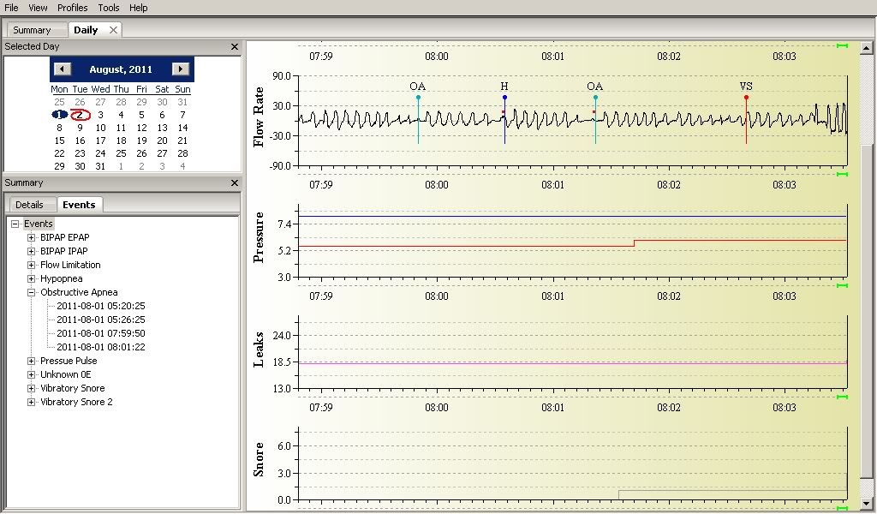Viewport: 877px width, 514px height.
Task: Click the Flow Rate graph title
Action: pyautogui.click(x=259, y=117)
